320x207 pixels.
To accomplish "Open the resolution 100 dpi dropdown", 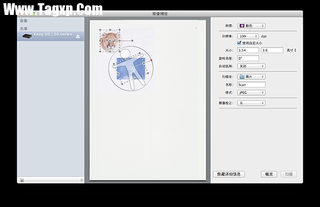I will click(x=248, y=36).
